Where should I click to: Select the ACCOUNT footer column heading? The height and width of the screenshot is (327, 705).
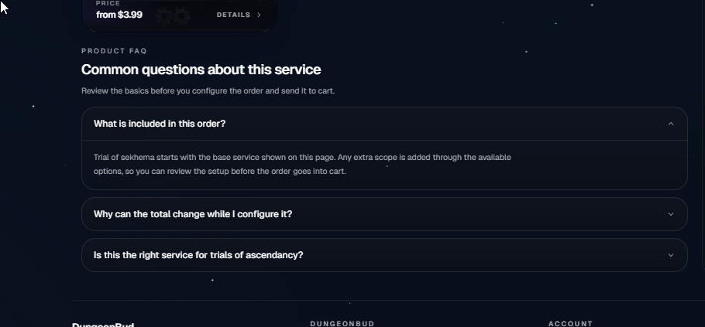pyautogui.click(x=570, y=324)
